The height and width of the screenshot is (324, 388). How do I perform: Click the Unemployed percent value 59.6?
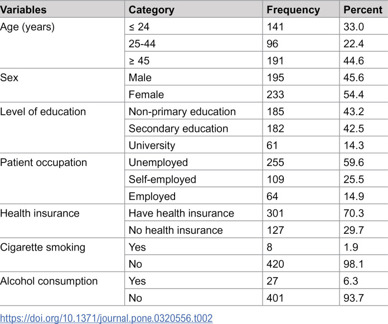point(353,163)
